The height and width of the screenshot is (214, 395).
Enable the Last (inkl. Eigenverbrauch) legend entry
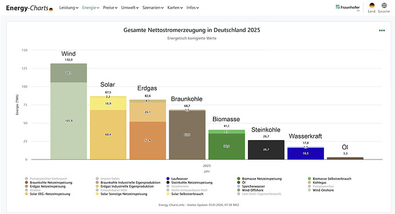click(259, 194)
